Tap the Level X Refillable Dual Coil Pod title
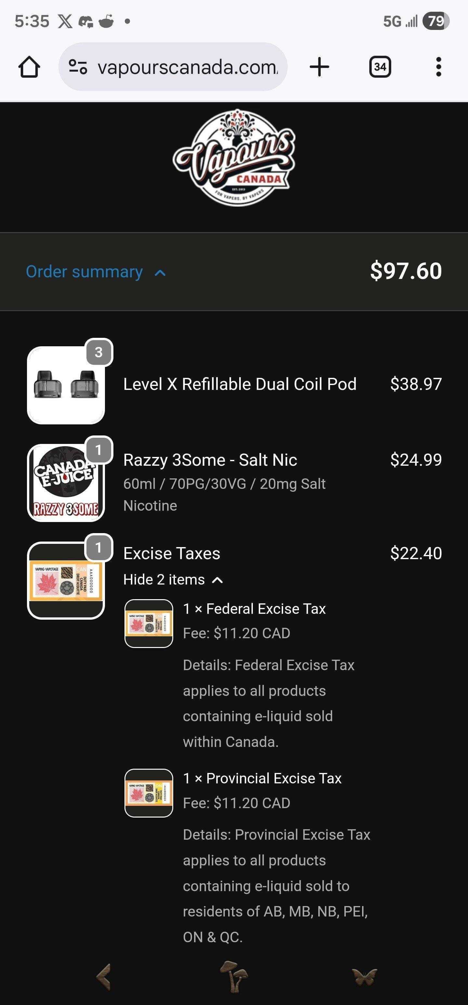468x1005 pixels. pos(240,384)
